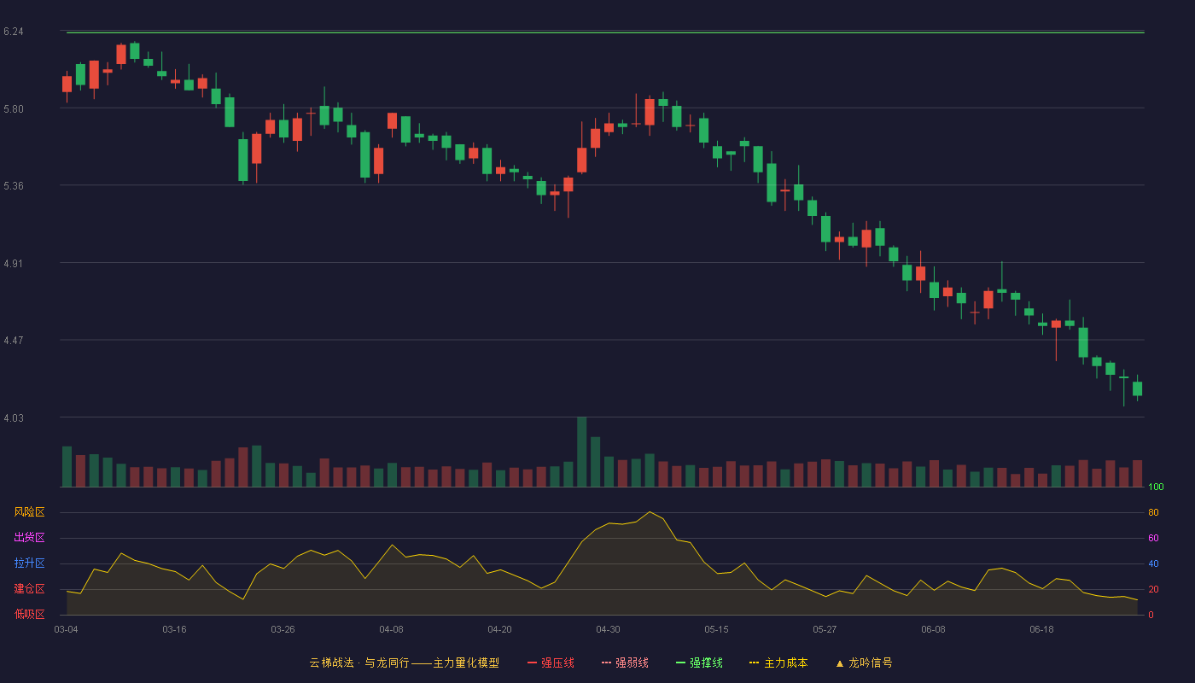The image size is (1195, 683).
Task: Click the 100 indicator scale label
Action: click(x=1156, y=487)
